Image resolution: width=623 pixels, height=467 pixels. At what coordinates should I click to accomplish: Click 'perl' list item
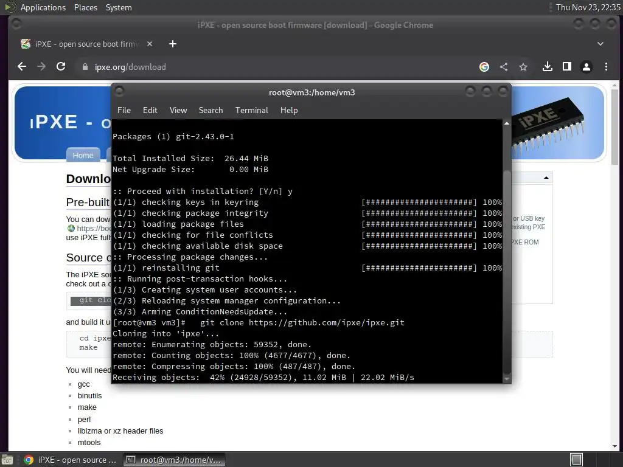84,420
